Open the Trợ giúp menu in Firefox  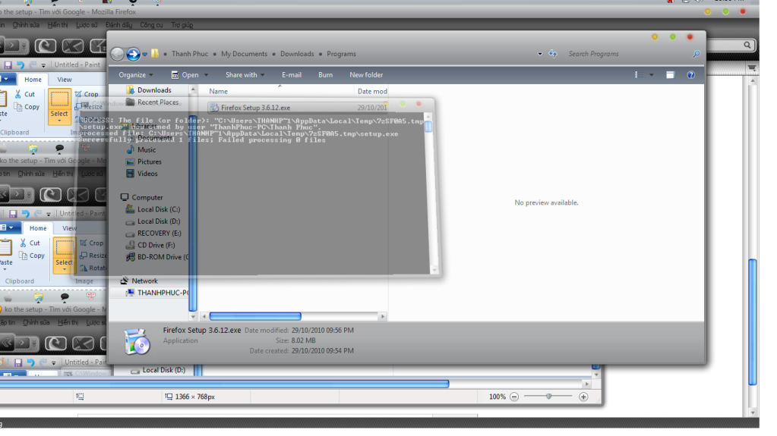[182, 25]
